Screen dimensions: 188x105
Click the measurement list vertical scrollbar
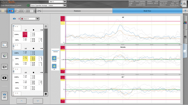(x=46, y=51)
